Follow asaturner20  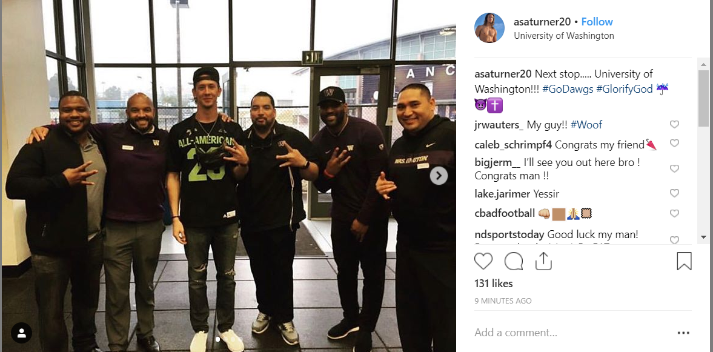tap(597, 22)
